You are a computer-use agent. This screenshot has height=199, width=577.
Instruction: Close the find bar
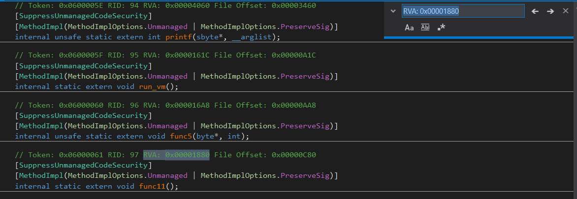(x=566, y=11)
